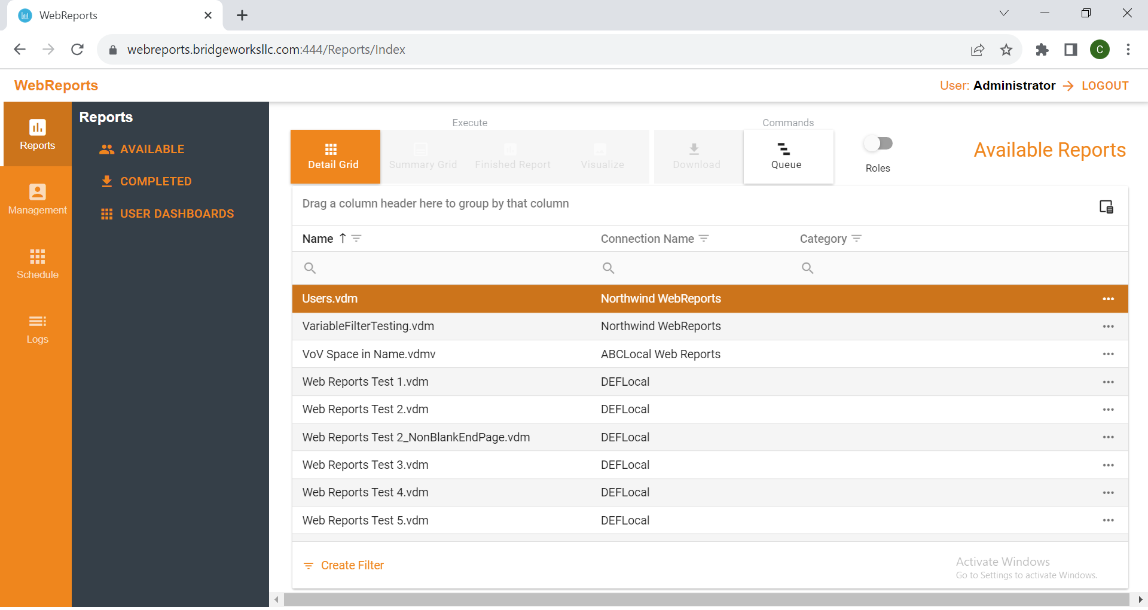Click the Summary Grid execute button
The height and width of the screenshot is (610, 1148).
click(x=423, y=157)
